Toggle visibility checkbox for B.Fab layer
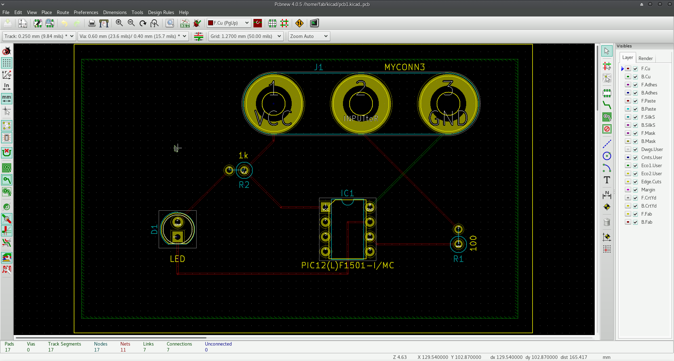 tap(635, 222)
